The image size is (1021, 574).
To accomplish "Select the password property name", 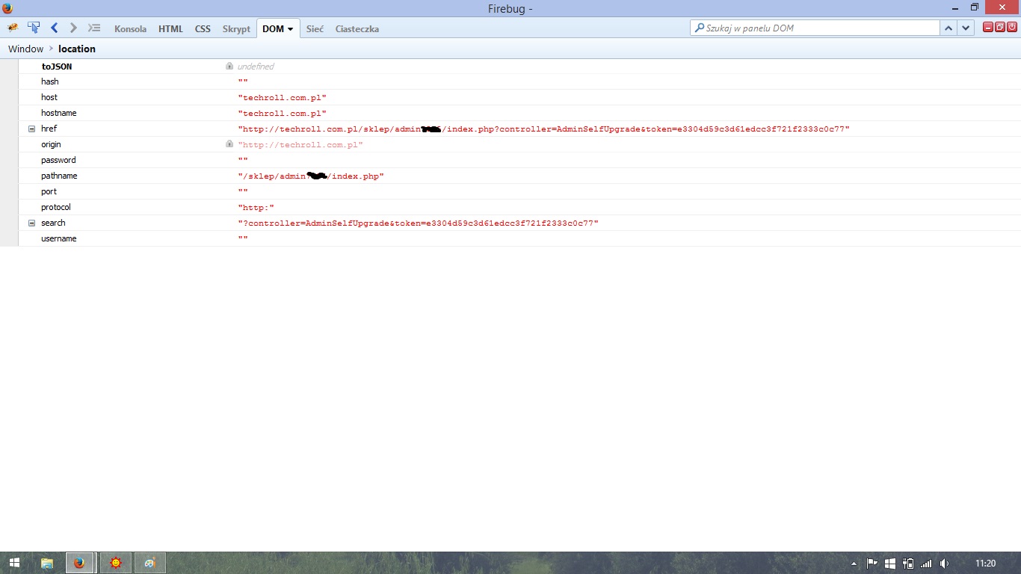I will [58, 160].
